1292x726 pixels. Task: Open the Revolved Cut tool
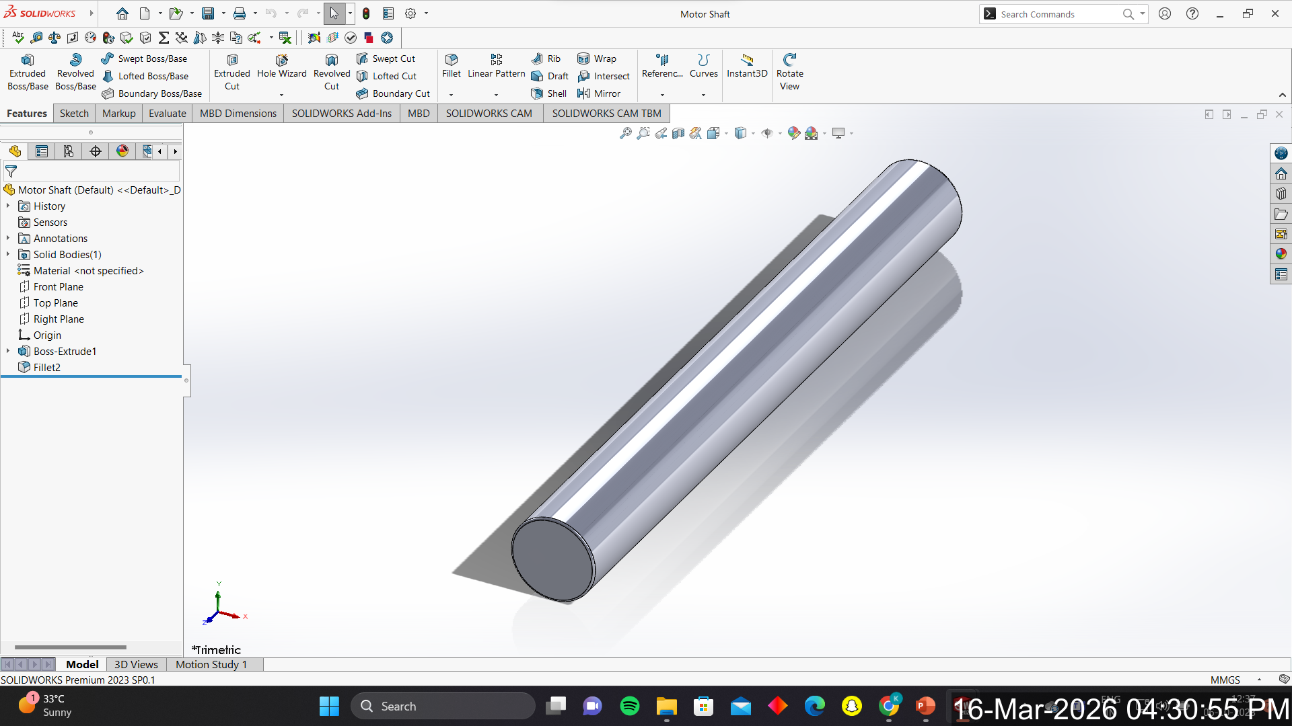coord(332,73)
